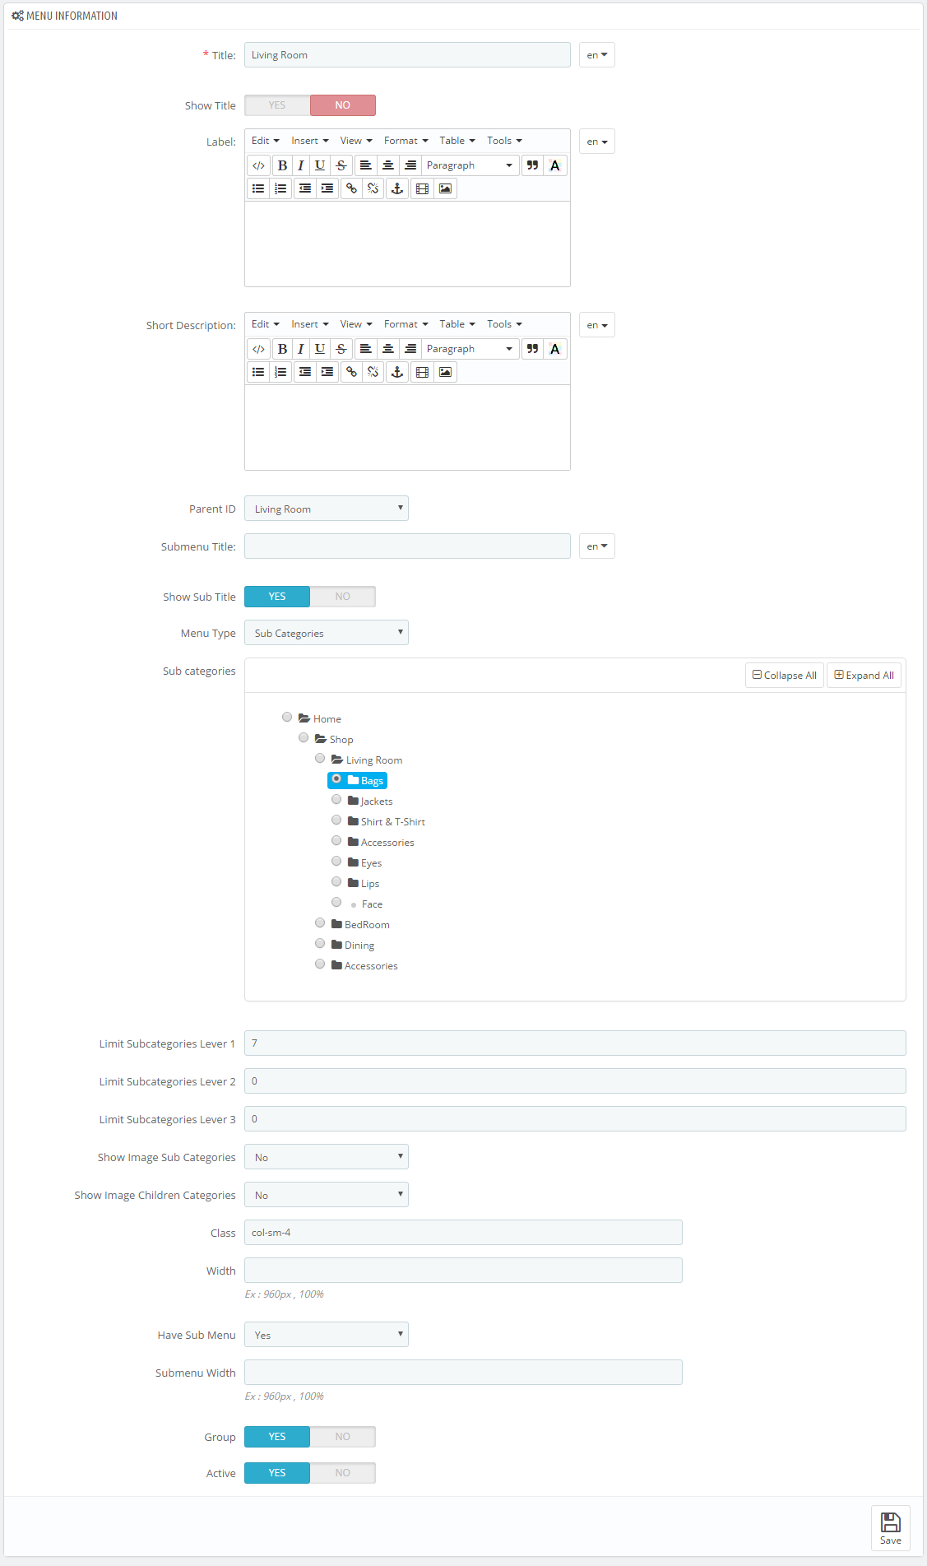Decrease indent in Short Description editor
The width and height of the screenshot is (927, 1566).
305,372
